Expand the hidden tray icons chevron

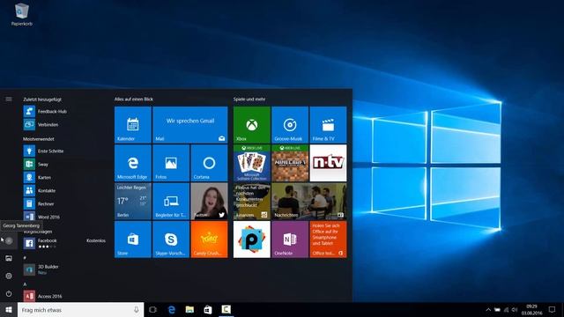[488, 309]
